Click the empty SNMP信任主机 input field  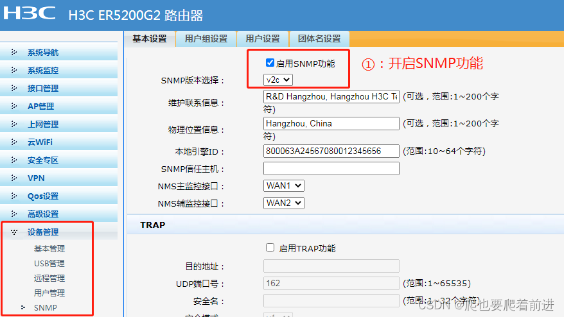click(331, 169)
